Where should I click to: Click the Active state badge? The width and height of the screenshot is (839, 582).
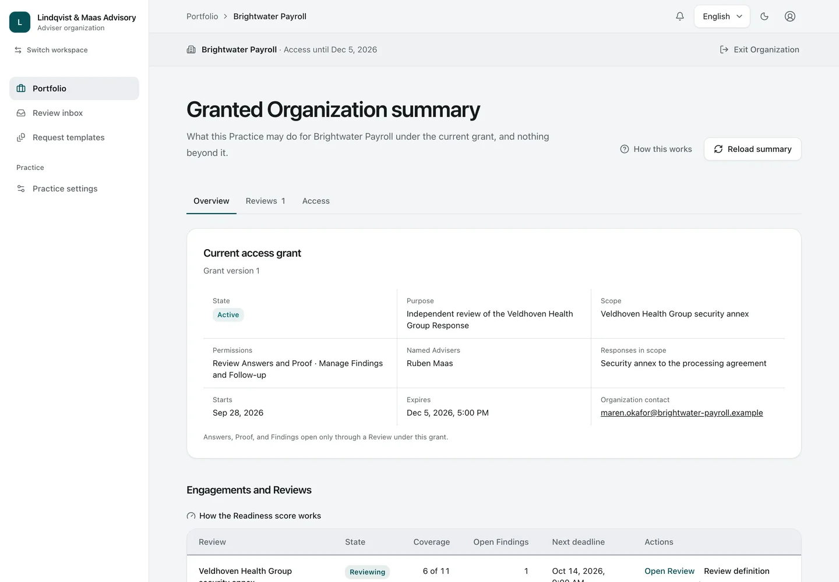click(228, 315)
